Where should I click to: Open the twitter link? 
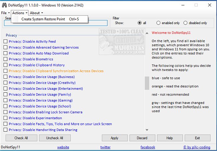pyautogui.click(x=105, y=147)
